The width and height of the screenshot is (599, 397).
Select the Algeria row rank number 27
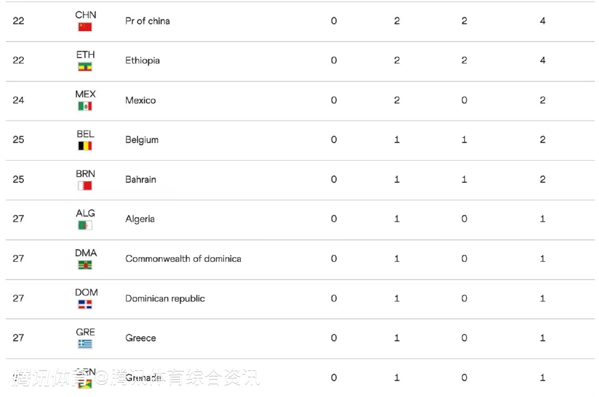pos(18,218)
